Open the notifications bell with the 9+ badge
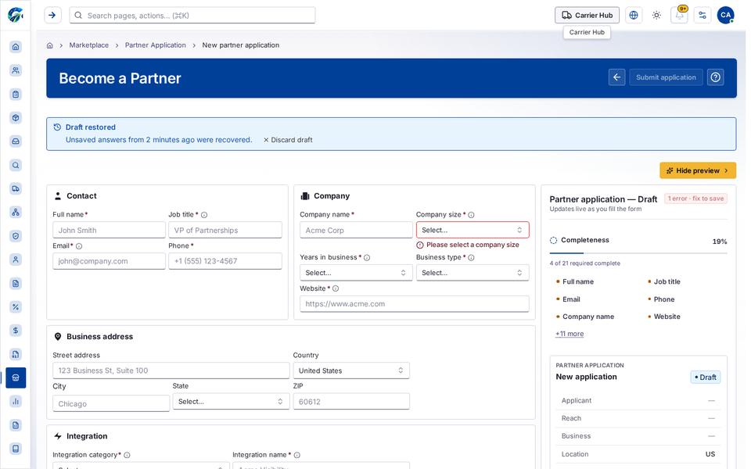Image resolution: width=751 pixels, height=469 pixels. [x=680, y=16]
